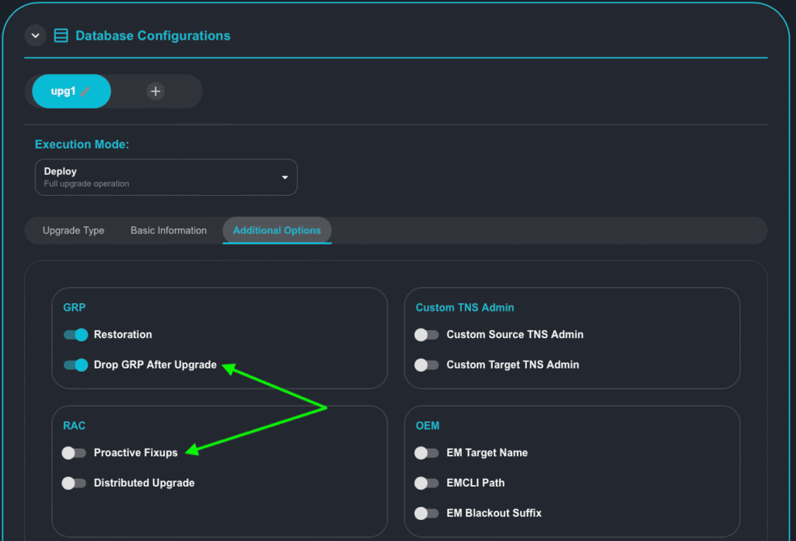Turn on EM Blackout Suffix toggle
796x541 pixels.
click(x=426, y=514)
